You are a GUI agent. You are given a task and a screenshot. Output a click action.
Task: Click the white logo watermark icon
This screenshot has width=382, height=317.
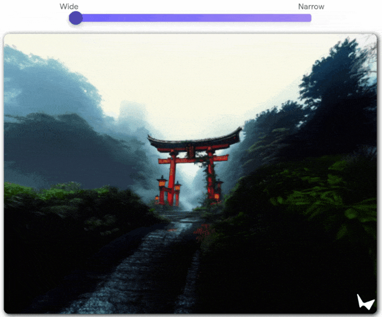coord(365,301)
